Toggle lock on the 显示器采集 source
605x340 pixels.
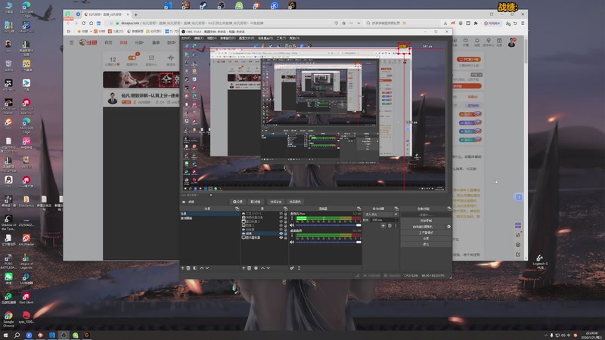coord(285,237)
